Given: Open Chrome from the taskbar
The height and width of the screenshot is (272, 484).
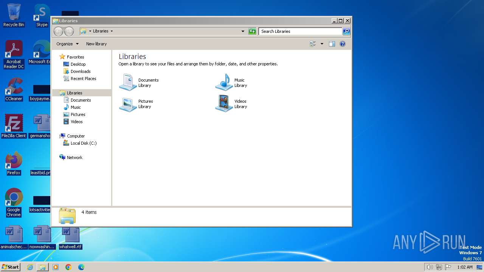Looking at the screenshot, I should tap(68, 267).
